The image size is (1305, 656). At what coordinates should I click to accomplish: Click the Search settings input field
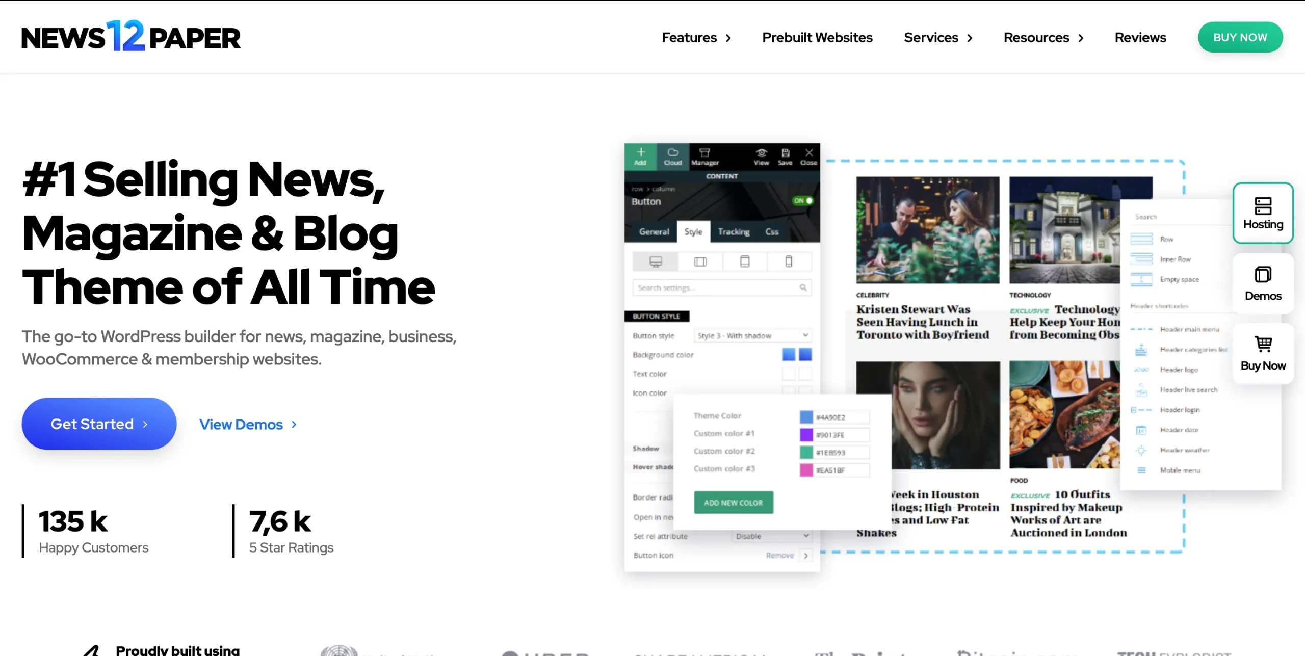(x=722, y=287)
